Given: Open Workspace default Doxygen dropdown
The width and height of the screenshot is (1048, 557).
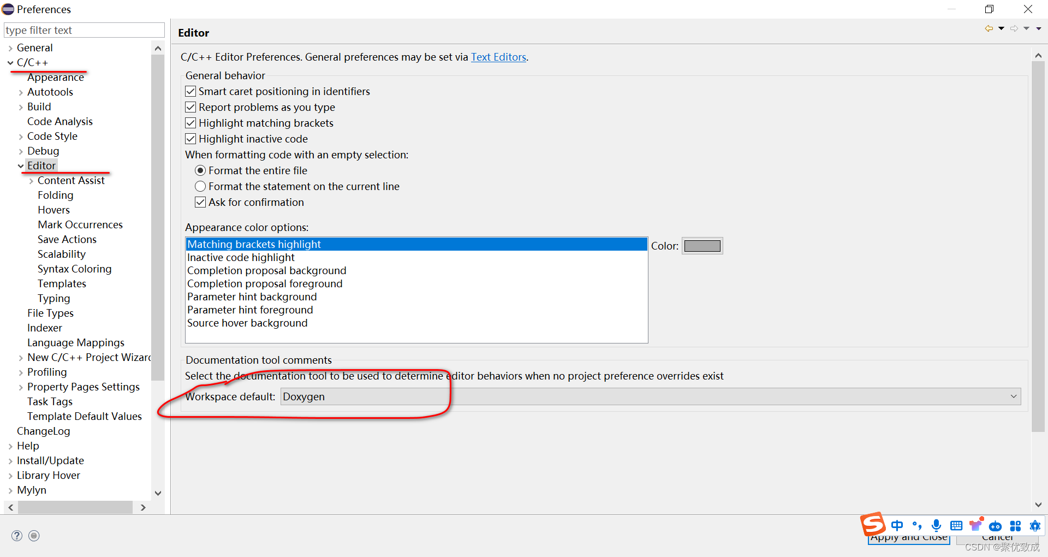Looking at the screenshot, I should point(651,396).
